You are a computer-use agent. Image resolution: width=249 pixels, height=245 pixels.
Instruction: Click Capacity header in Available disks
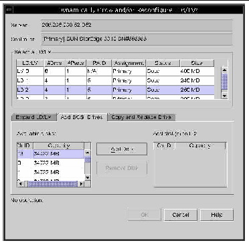pyautogui.click(x=59, y=145)
